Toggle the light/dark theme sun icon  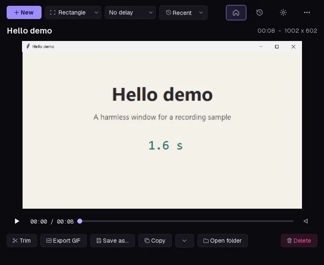283,12
